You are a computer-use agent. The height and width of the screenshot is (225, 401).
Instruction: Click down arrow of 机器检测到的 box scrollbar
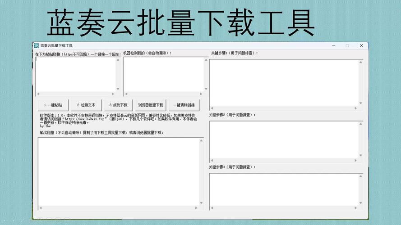coord(206,89)
